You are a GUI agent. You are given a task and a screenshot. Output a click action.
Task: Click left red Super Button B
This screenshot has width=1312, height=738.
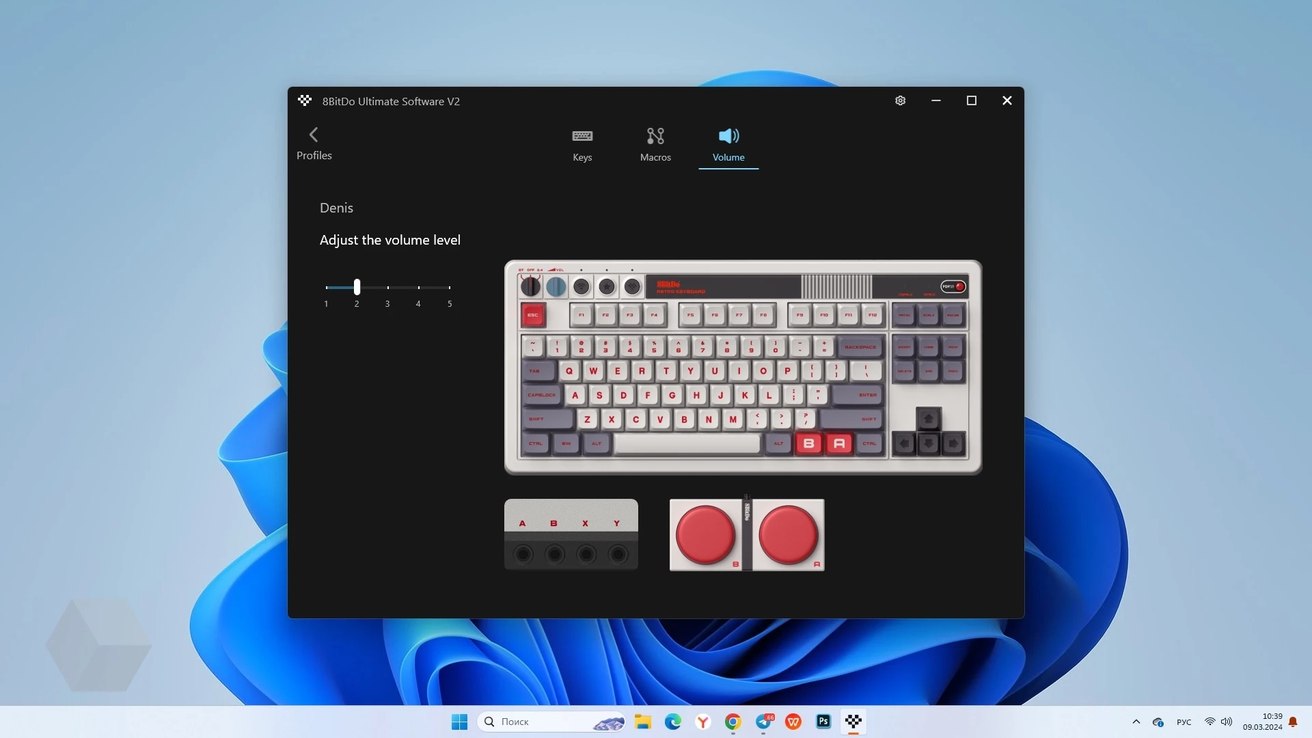705,534
